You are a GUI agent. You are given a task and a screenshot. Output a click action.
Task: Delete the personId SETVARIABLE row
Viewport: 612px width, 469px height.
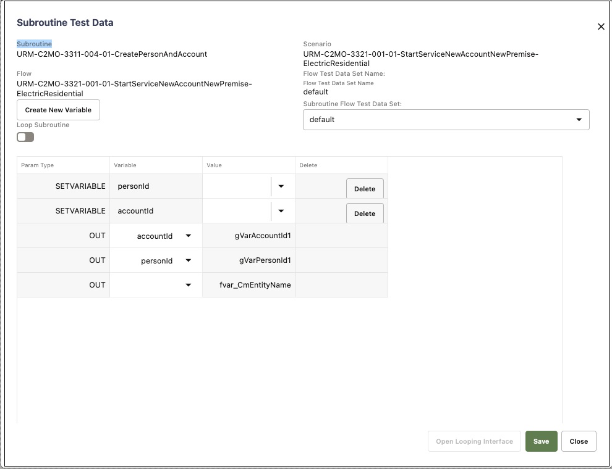click(x=365, y=189)
